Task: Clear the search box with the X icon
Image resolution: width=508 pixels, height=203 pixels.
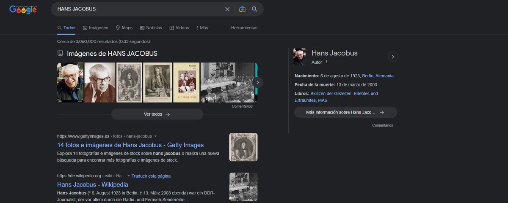Action: (x=227, y=9)
